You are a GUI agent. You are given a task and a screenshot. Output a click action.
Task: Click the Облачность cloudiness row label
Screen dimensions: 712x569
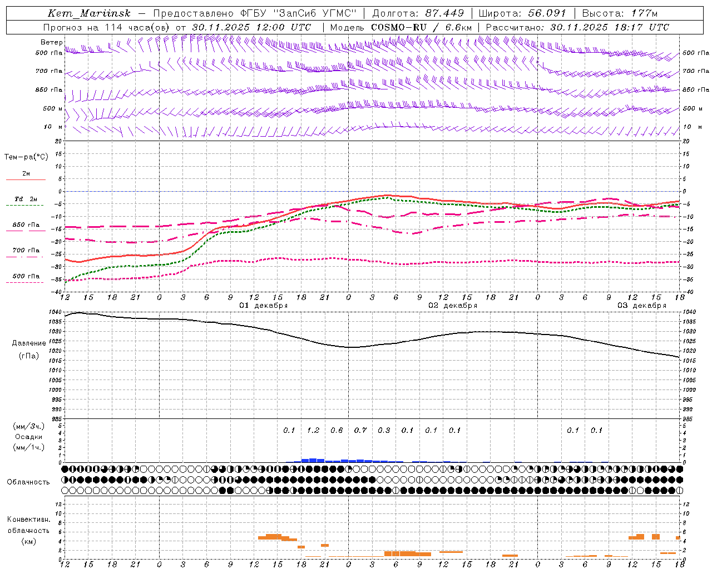(28, 482)
